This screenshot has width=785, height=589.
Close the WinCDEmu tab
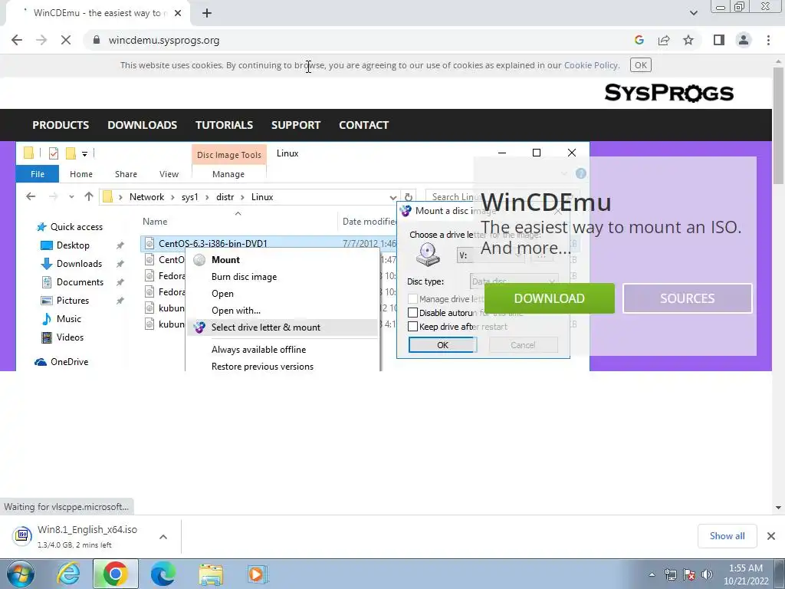178,13
